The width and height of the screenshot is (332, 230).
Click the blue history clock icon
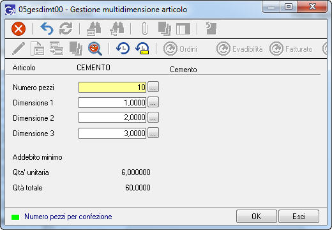pos(123,49)
